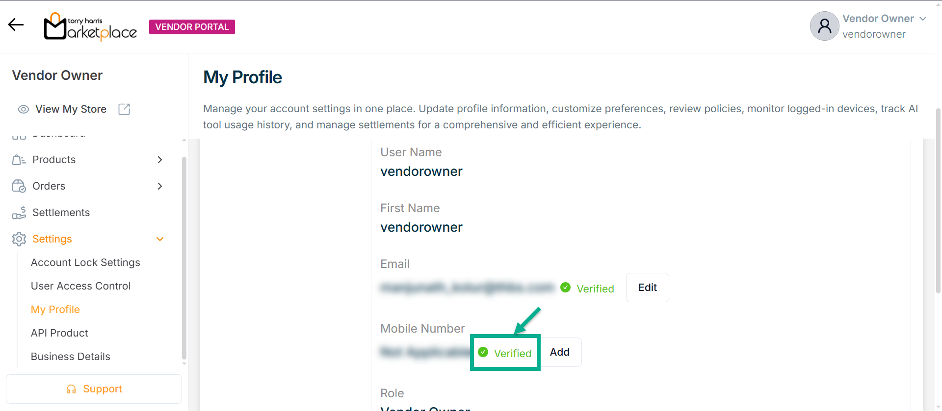
Task: Go to User Access Control
Action: pos(80,286)
